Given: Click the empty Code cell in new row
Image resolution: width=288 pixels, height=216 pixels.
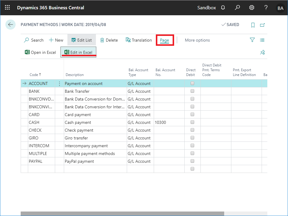Looking at the screenshot, I should click(x=42, y=169).
